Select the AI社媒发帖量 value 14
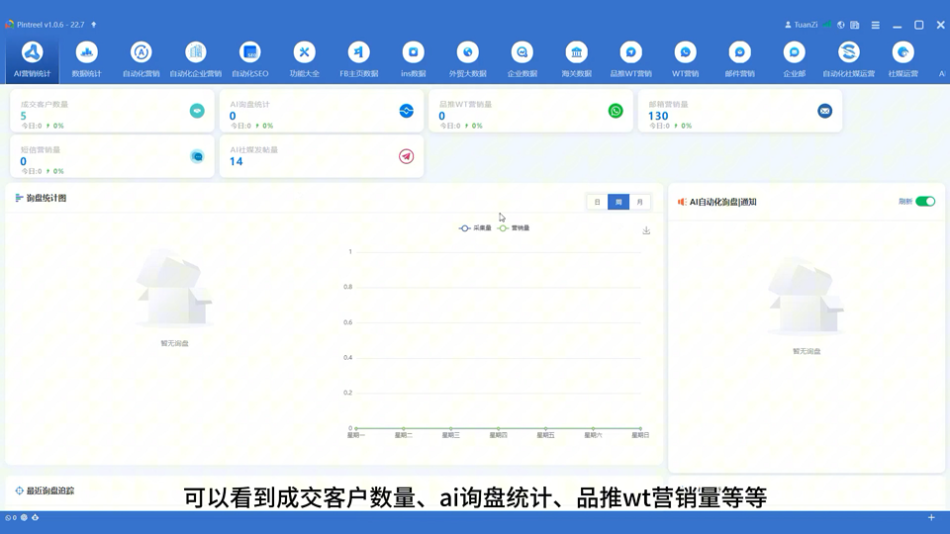This screenshot has width=950, height=534. 237,161
